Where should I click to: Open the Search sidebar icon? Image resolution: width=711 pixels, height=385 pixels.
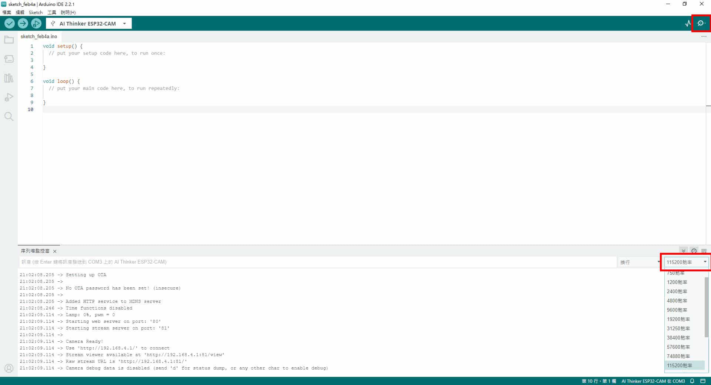click(9, 116)
